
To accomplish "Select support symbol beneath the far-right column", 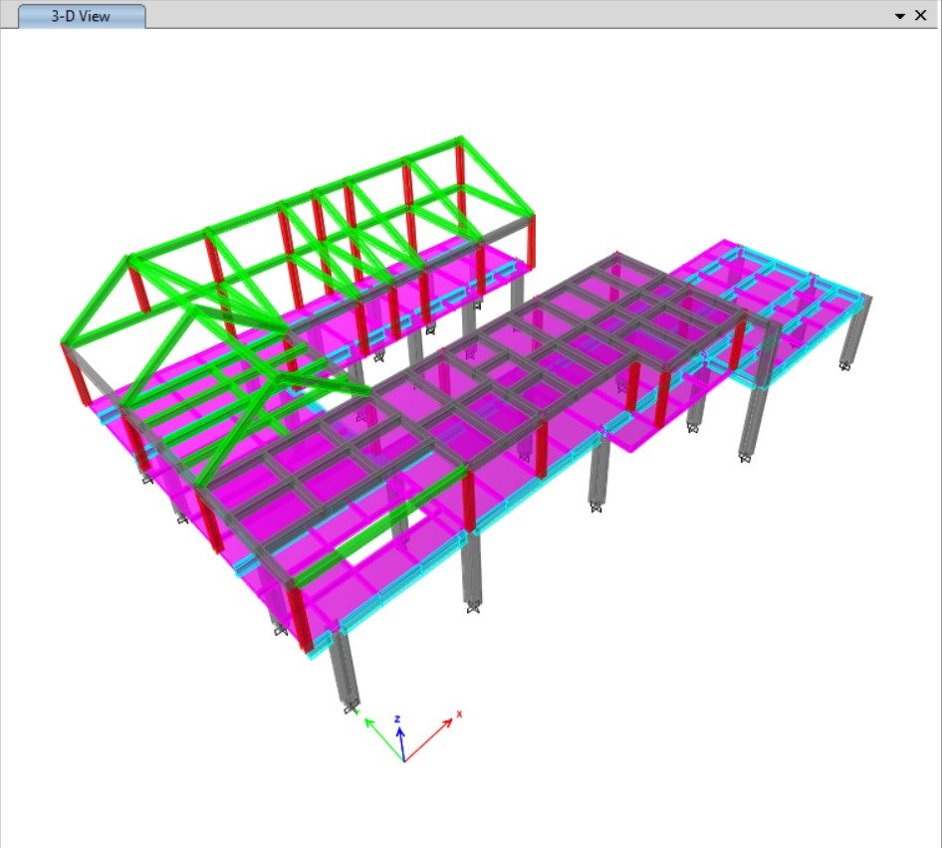I will point(846,365).
